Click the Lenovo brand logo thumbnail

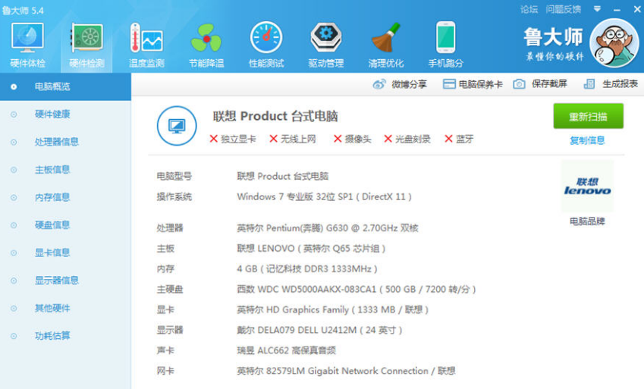pyautogui.click(x=587, y=187)
